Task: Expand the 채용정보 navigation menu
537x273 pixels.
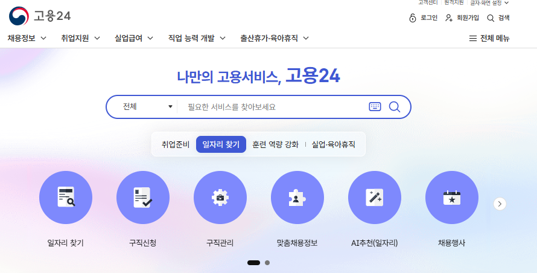Action: 27,38
